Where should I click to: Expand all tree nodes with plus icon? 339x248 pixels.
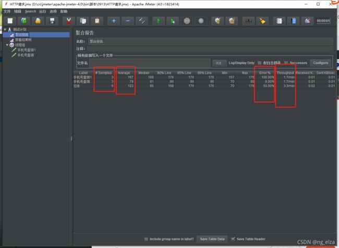point(114,21)
